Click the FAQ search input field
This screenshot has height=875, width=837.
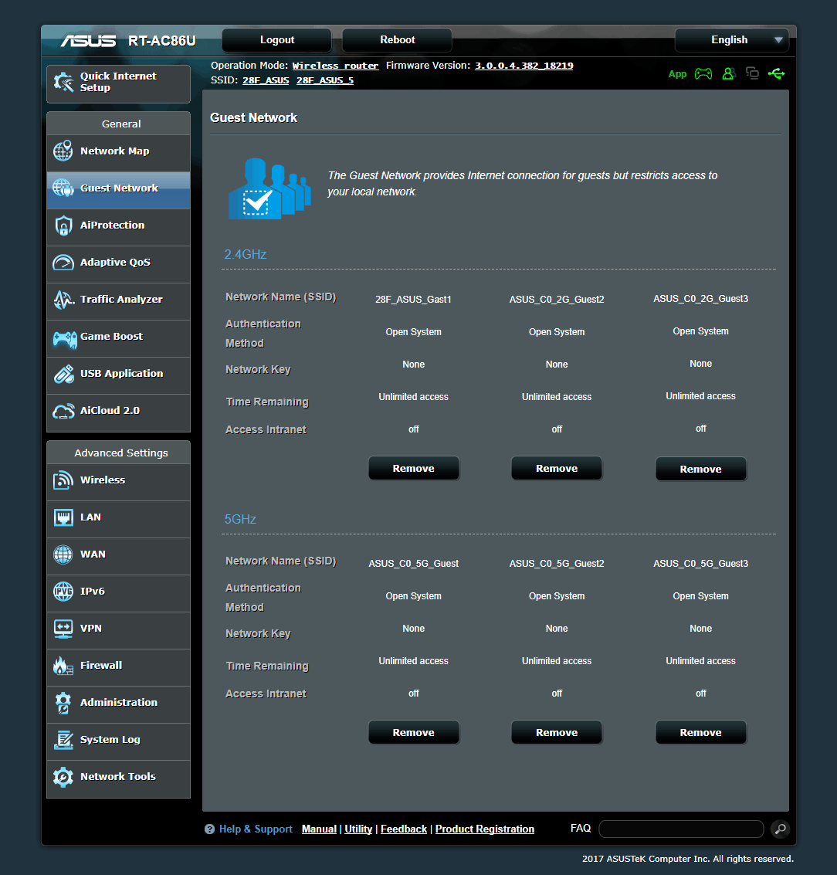681,829
